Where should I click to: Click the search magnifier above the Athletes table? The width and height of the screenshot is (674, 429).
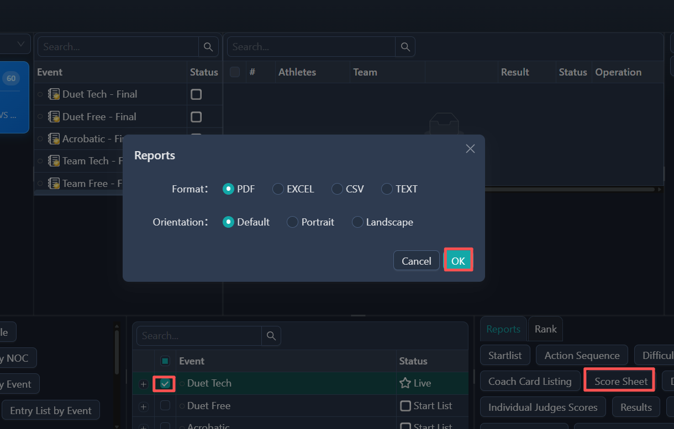(405, 47)
